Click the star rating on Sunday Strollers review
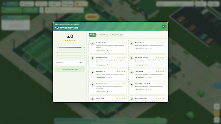221x124 pixels. [x=121, y=57]
